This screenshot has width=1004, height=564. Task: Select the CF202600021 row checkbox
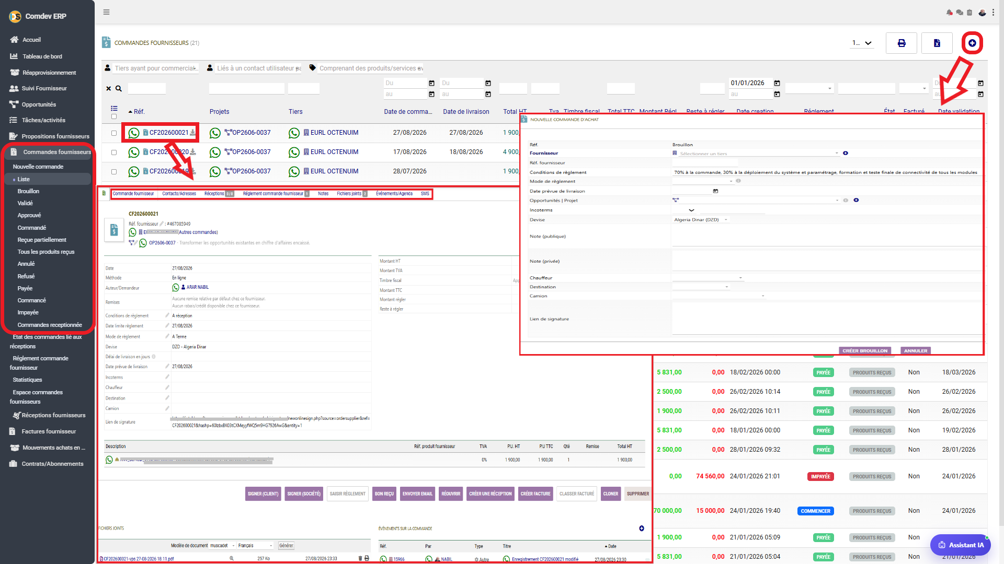tap(114, 133)
